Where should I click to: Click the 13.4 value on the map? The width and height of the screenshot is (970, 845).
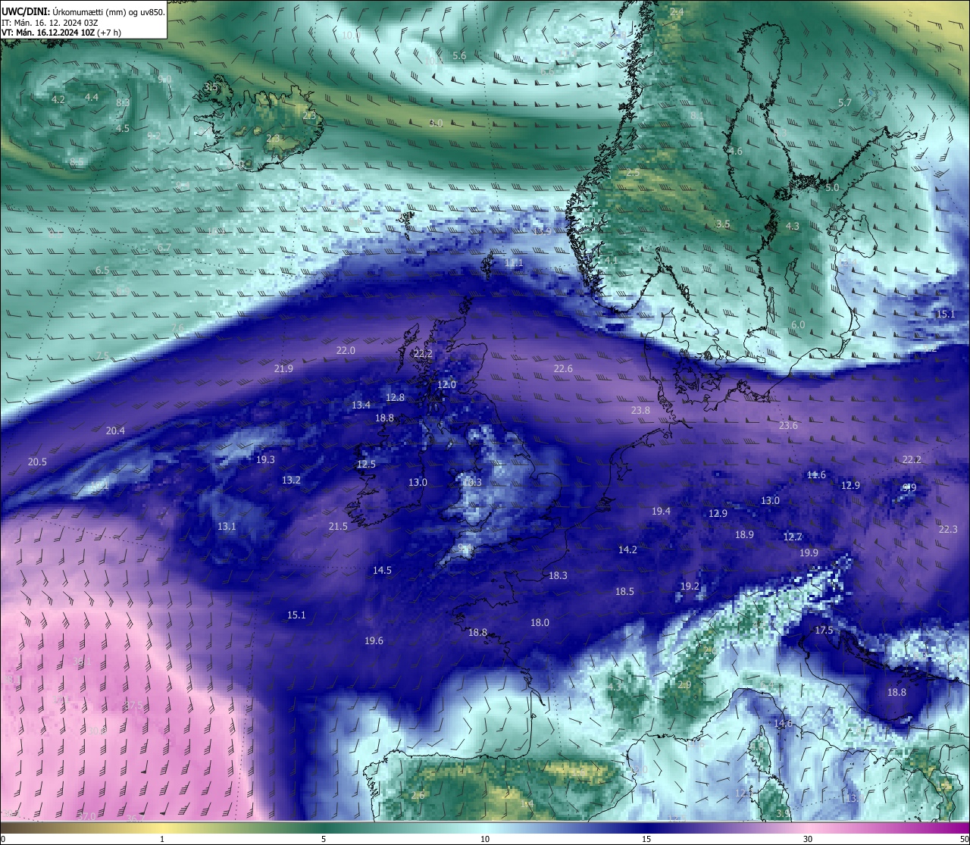pyautogui.click(x=361, y=405)
